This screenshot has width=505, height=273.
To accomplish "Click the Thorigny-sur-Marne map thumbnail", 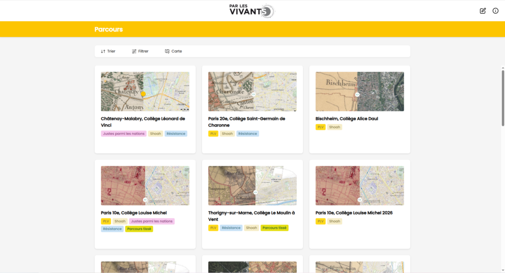I will point(252,185).
